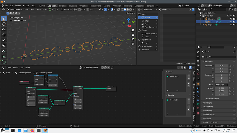
Task: Hide the Camera in viewport
Action: (231, 19)
